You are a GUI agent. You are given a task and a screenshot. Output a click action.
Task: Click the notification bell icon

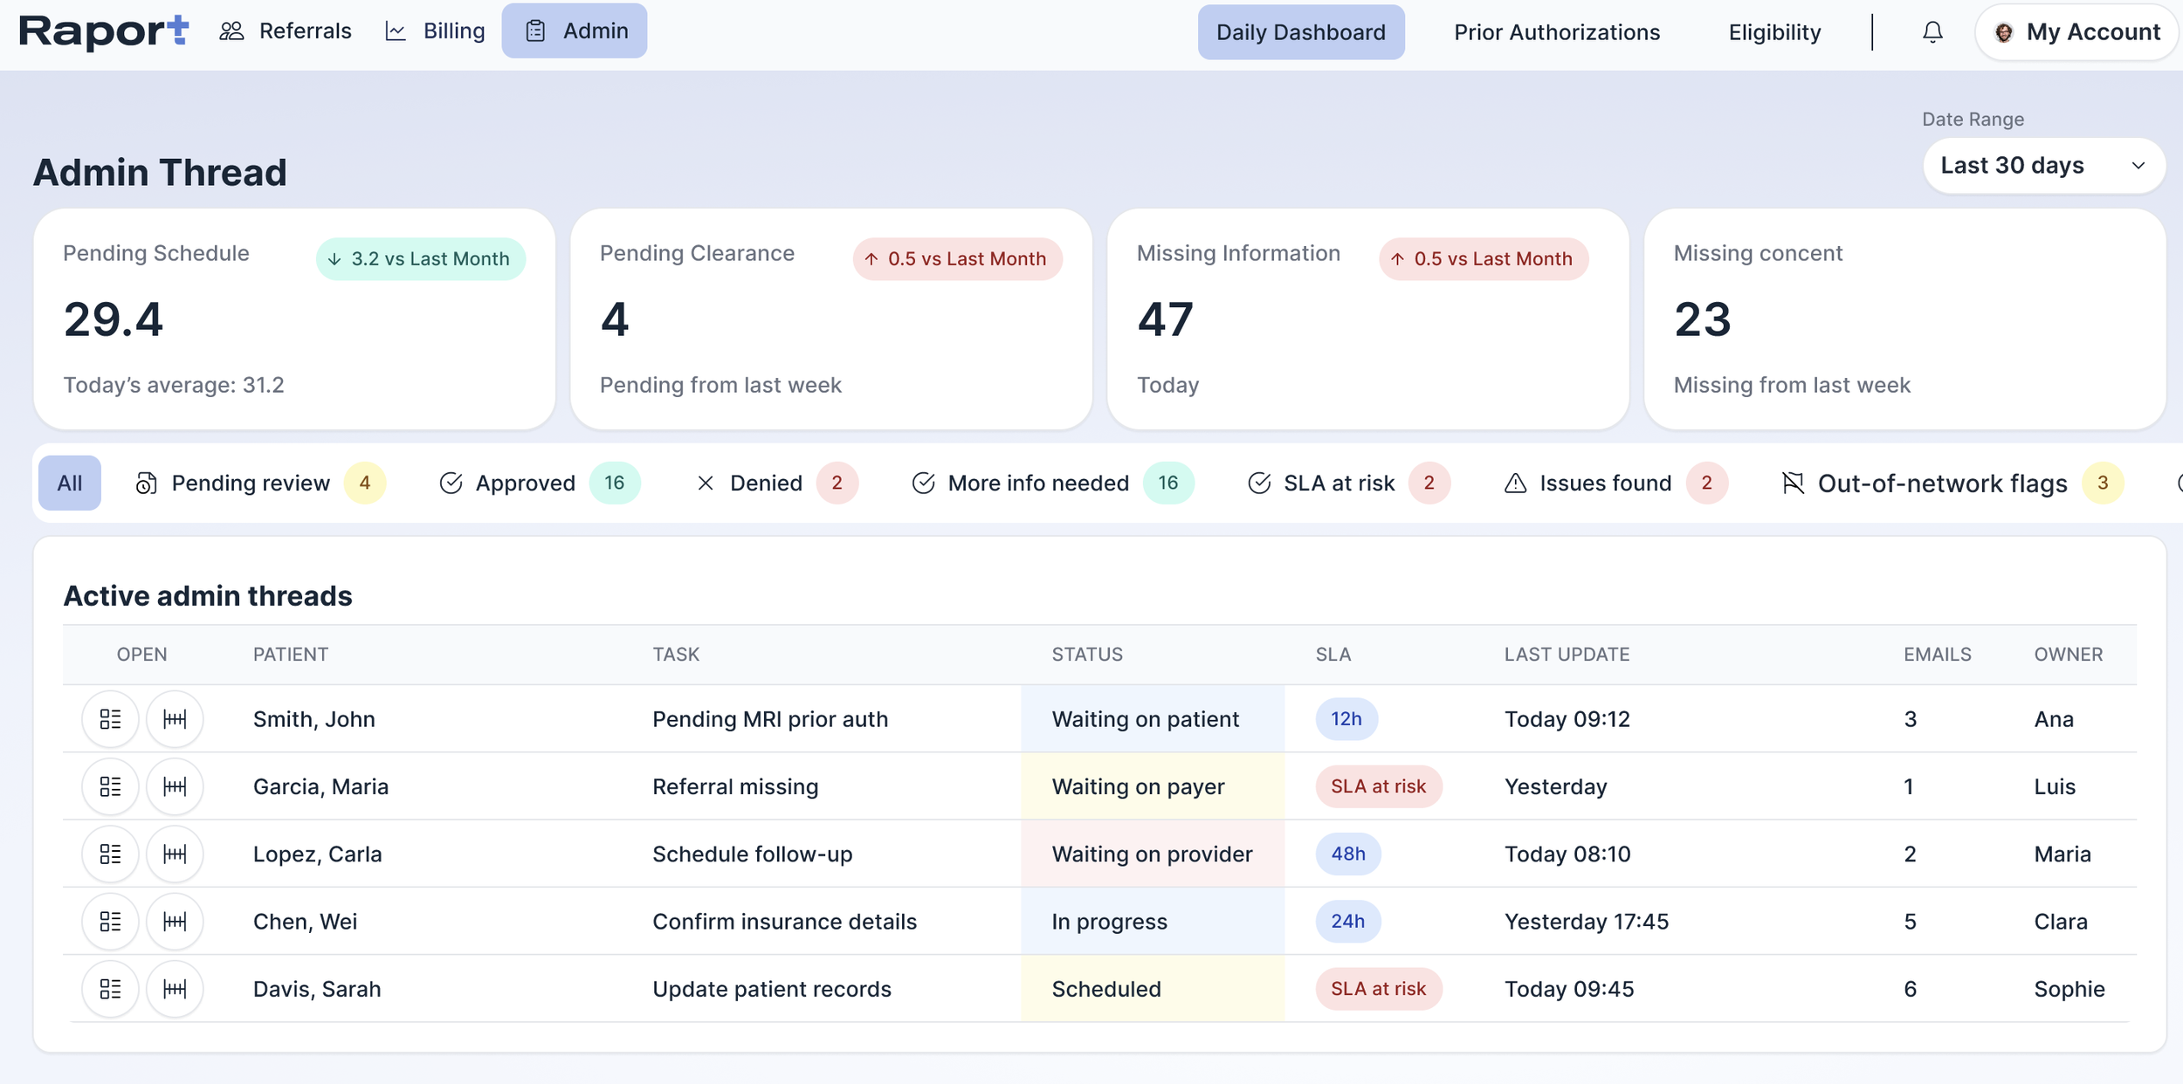(x=1932, y=32)
